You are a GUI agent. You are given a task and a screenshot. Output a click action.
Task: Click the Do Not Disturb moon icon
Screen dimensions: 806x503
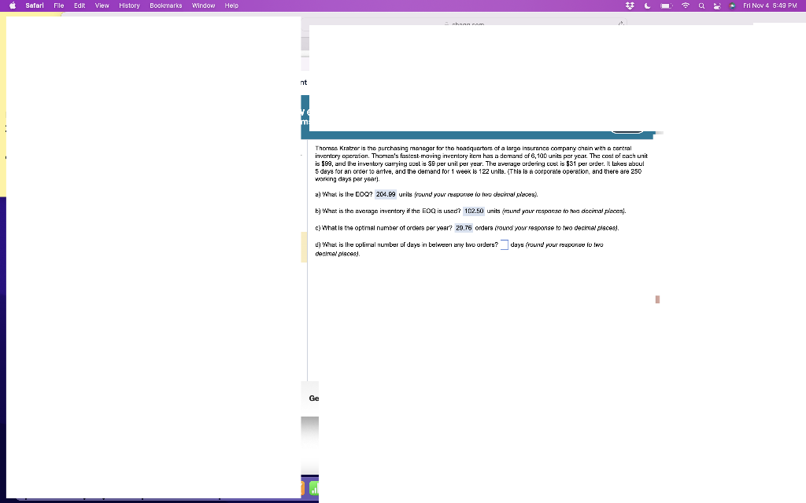pos(648,6)
